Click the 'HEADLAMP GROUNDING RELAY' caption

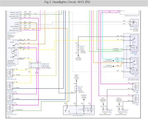click(x=134, y=53)
